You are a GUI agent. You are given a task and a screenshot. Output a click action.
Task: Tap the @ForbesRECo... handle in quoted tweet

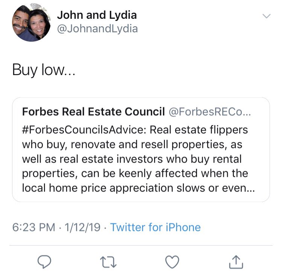pos(210,112)
